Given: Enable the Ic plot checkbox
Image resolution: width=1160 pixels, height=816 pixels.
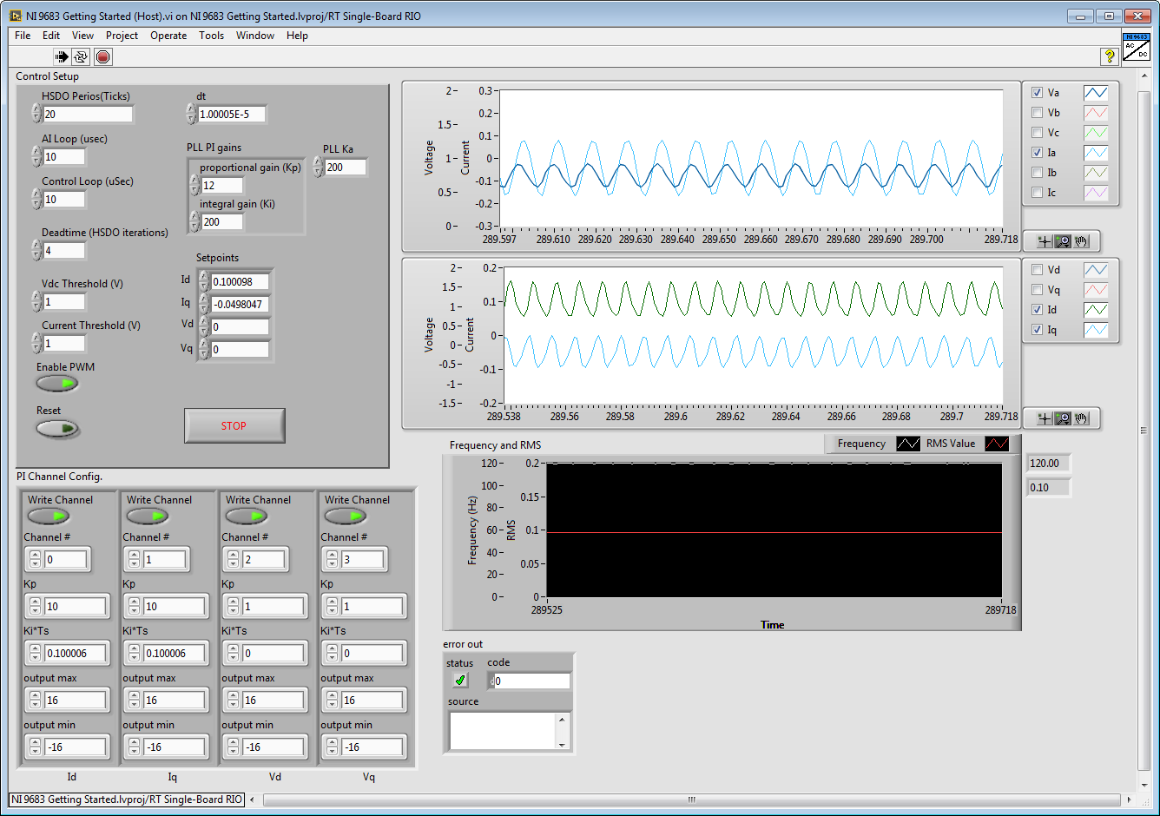Looking at the screenshot, I should [1037, 193].
